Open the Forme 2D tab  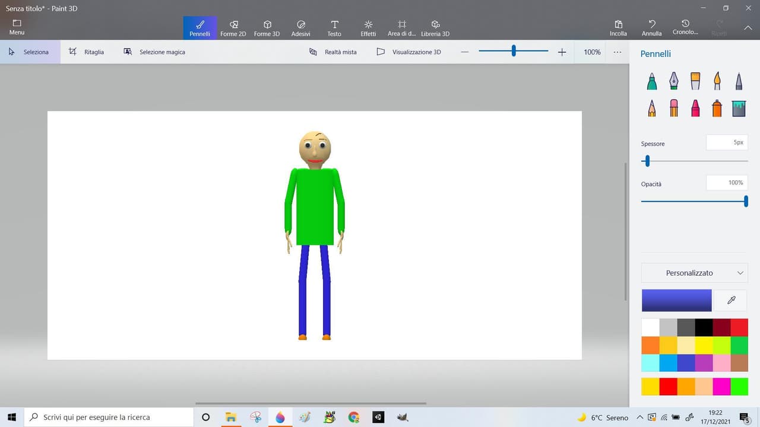[x=233, y=28]
